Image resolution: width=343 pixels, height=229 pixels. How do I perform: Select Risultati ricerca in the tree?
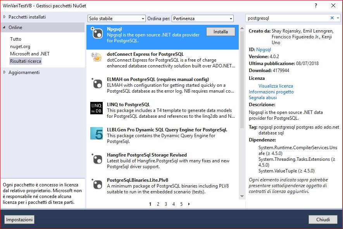tap(26, 61)
